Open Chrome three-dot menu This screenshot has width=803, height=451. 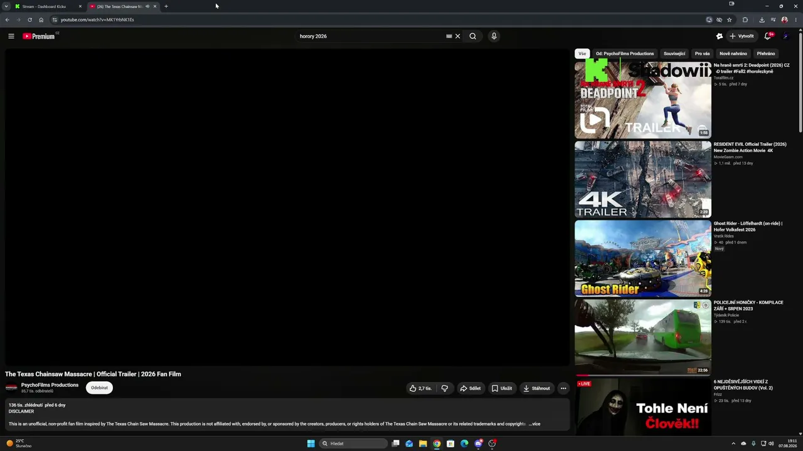point(795,19)
